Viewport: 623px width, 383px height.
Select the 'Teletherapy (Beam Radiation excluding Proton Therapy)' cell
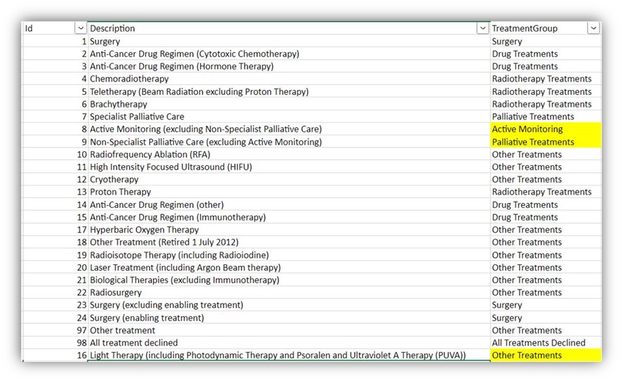pos(289,91)
